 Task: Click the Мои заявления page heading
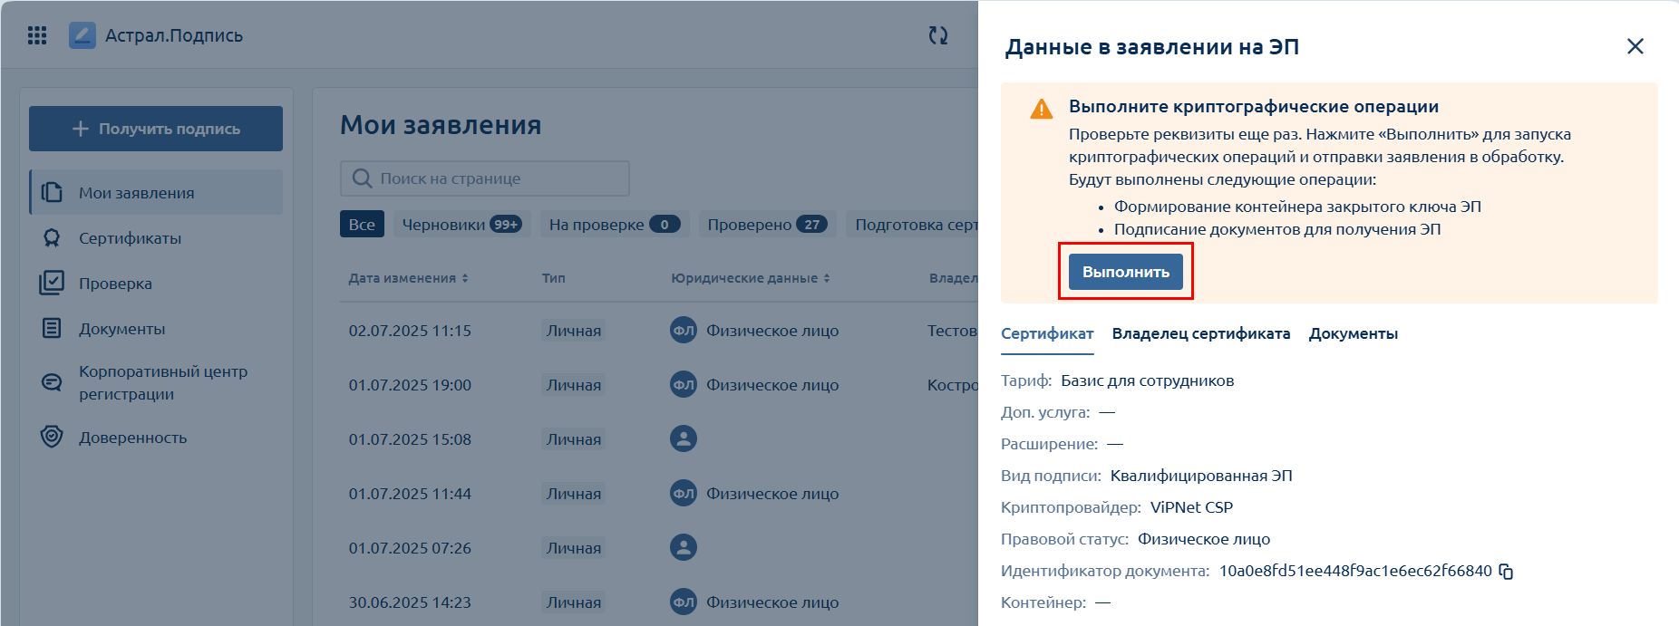(x=441, y=125)
